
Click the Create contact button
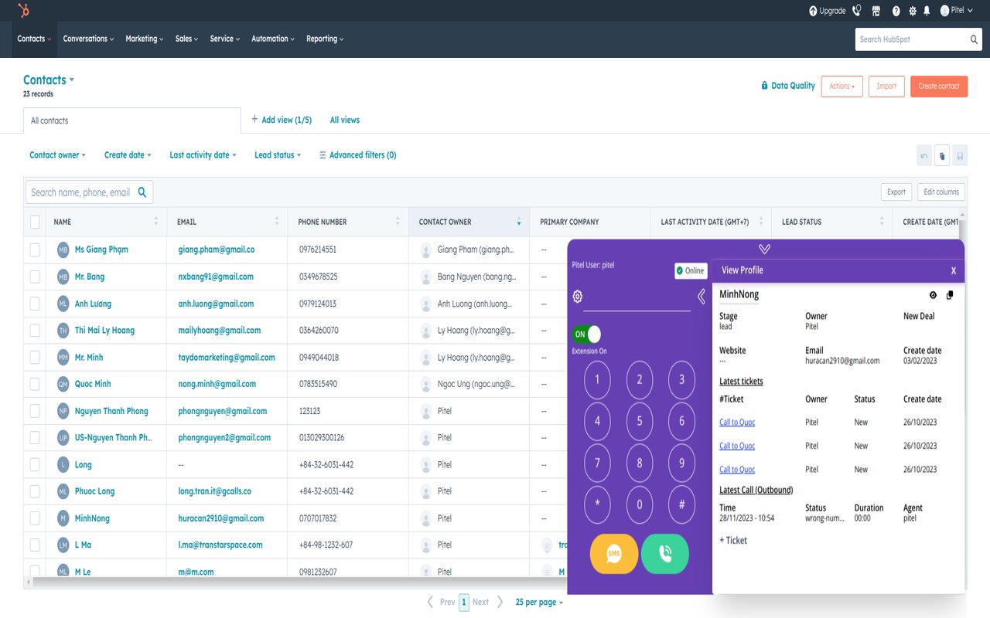click(x=939, y=86)
